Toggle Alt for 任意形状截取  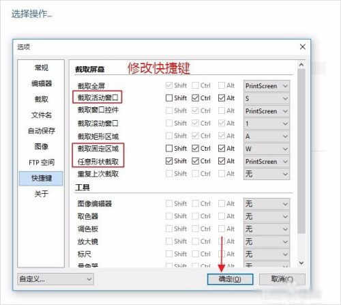pos(222,161)
